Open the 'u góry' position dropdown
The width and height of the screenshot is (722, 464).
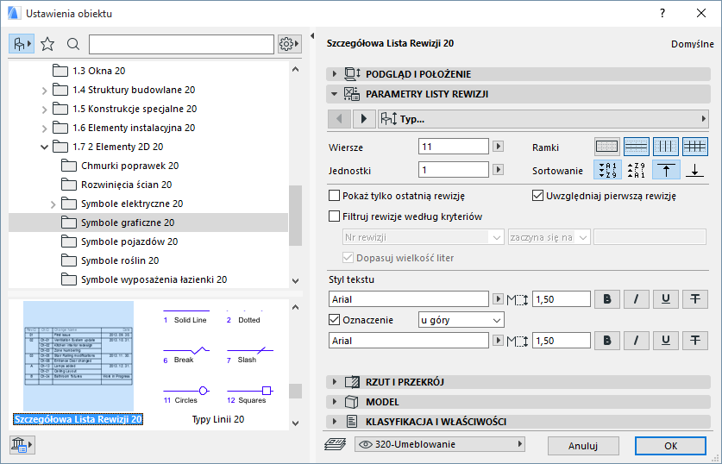pyautogui.click(x=461, y=320)
